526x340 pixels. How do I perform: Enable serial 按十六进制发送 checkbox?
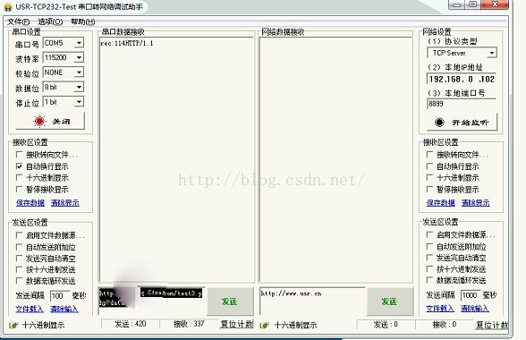pyautogui.click(x=19, y=269)
